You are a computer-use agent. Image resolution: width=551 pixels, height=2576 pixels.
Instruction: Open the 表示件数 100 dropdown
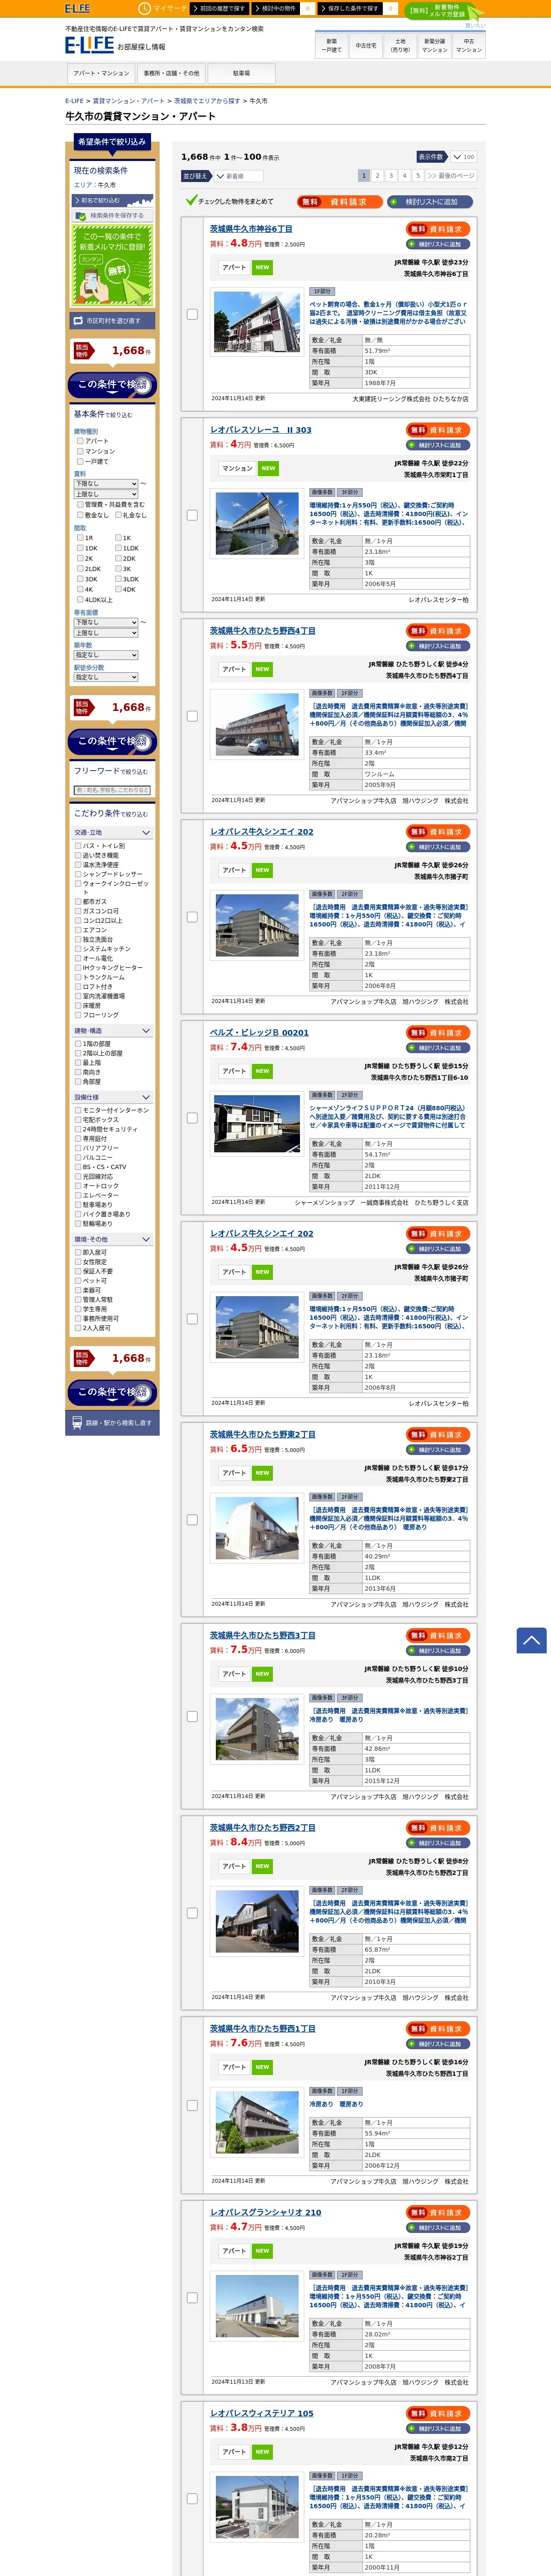pos(463,157)
